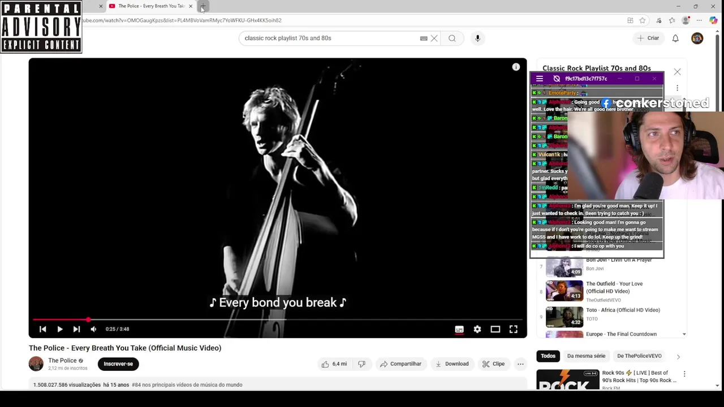Show more filter chips with right arrow
The image size is (724, 407).
point(678,357)
